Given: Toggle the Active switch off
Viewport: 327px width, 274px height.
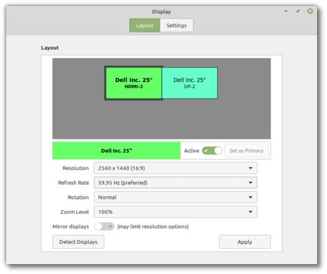Looking at the screenshot, I should tap(212, 150).
